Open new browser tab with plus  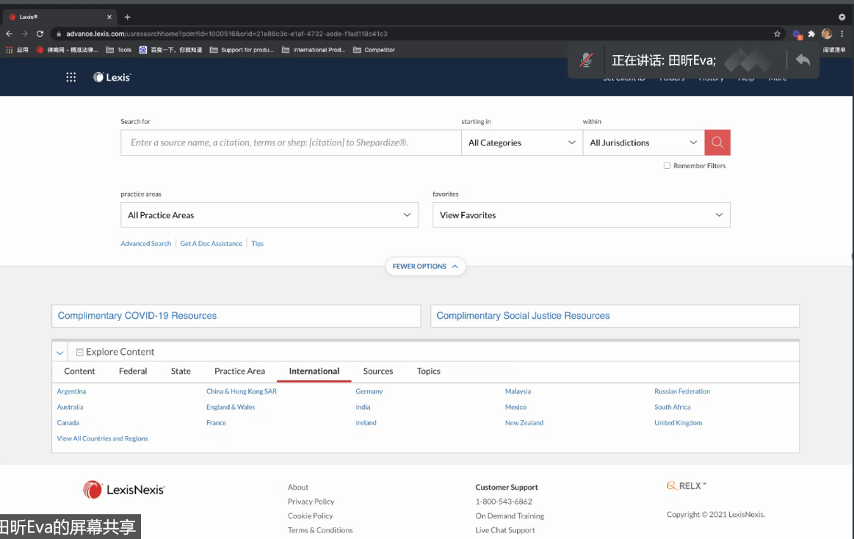128,17
